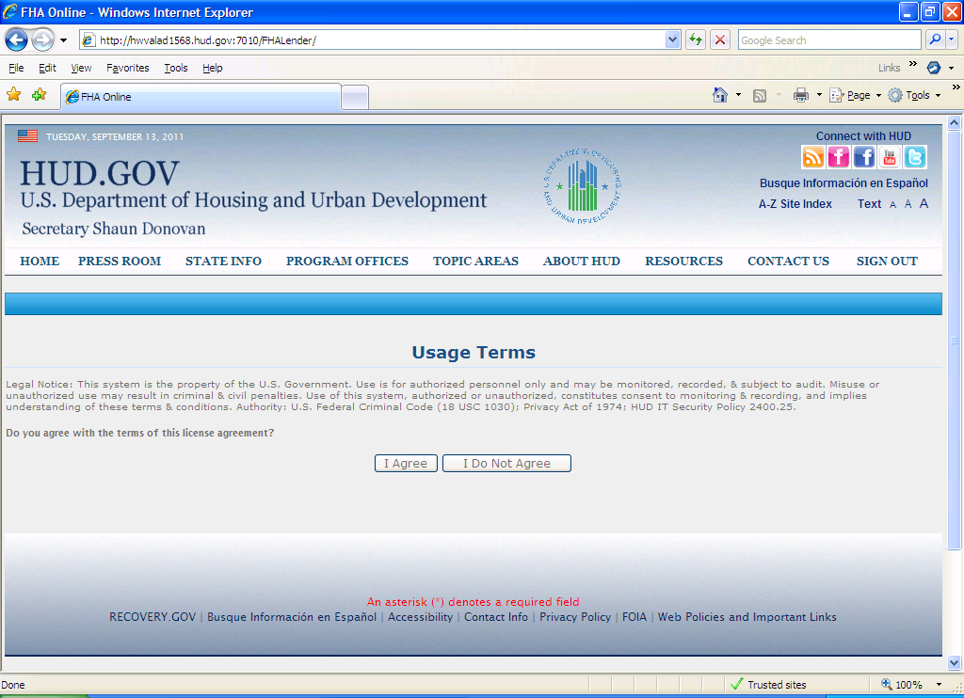Expand the address bar history dropdown
964x698 pixels.
pyautogui.click(x=672, y=40)
